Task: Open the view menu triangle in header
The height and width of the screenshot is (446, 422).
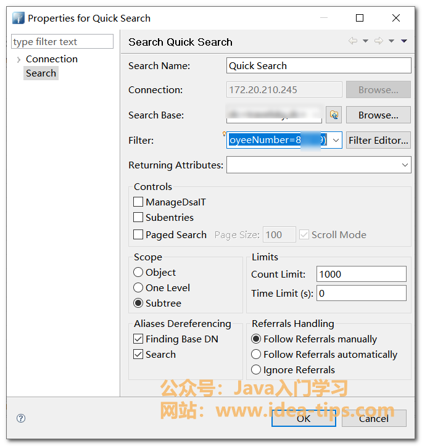Action: point(403,41)
